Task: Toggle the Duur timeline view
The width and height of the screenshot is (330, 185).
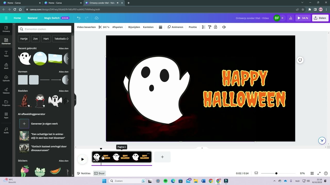Action: point(100,173)
